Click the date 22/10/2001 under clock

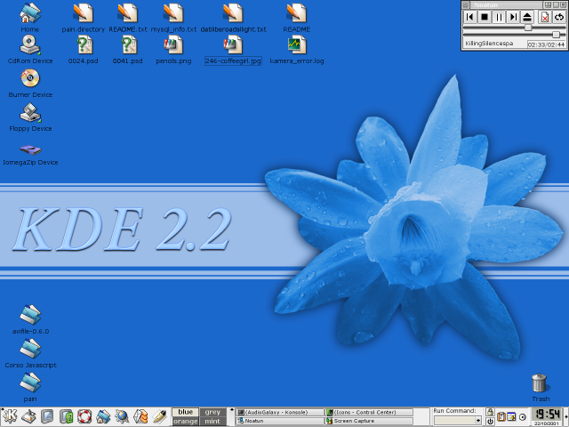pyautogui.click(x=547, y=423)
